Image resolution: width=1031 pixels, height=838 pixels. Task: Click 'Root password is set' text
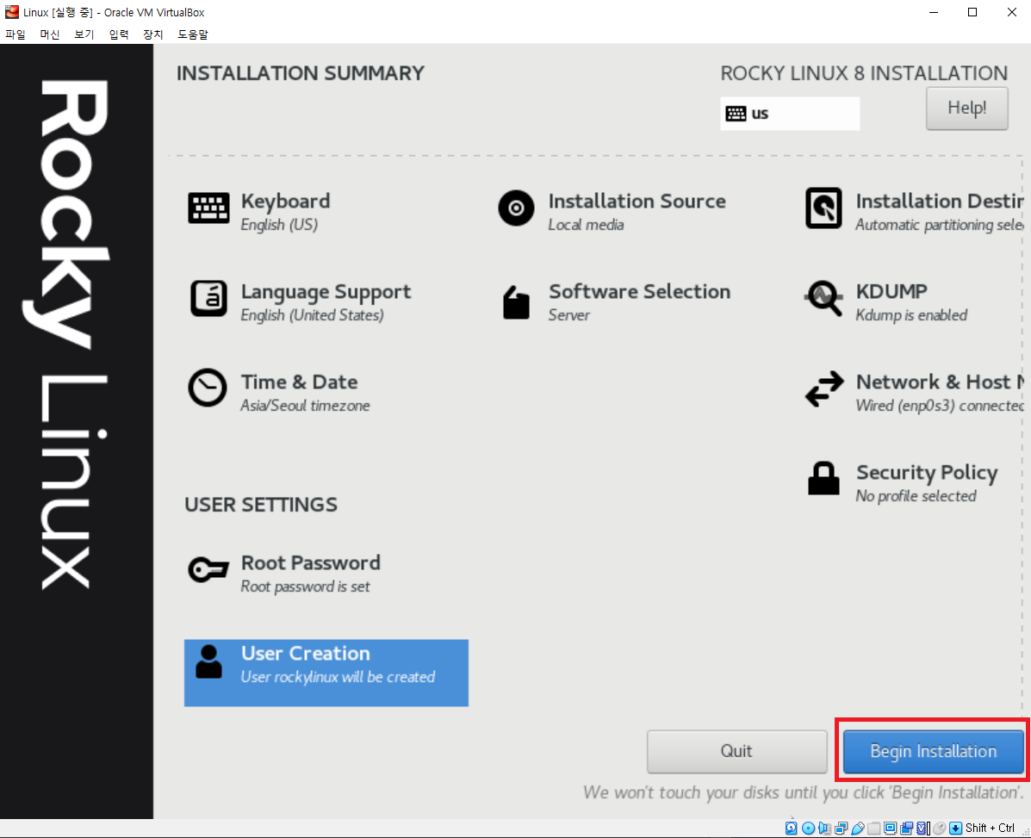pyautogui.click(x=305, y=587)
